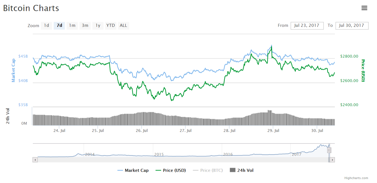Toggle Market Cap series in legend
The image size is (377, 183).
133,171
